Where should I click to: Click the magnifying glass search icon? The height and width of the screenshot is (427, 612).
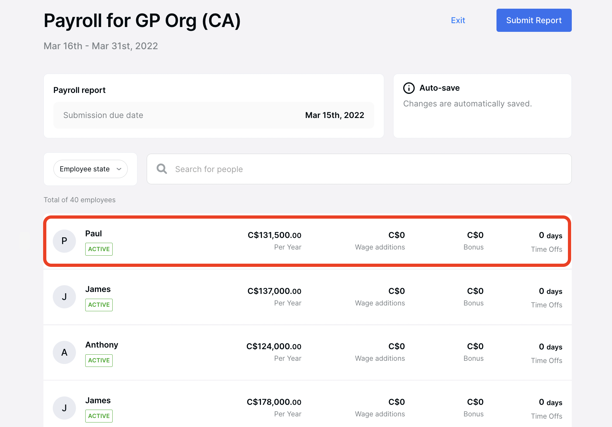(162, 168)
